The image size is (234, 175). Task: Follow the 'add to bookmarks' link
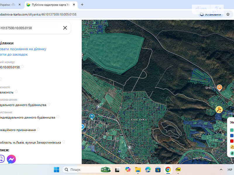click(14, 54)
